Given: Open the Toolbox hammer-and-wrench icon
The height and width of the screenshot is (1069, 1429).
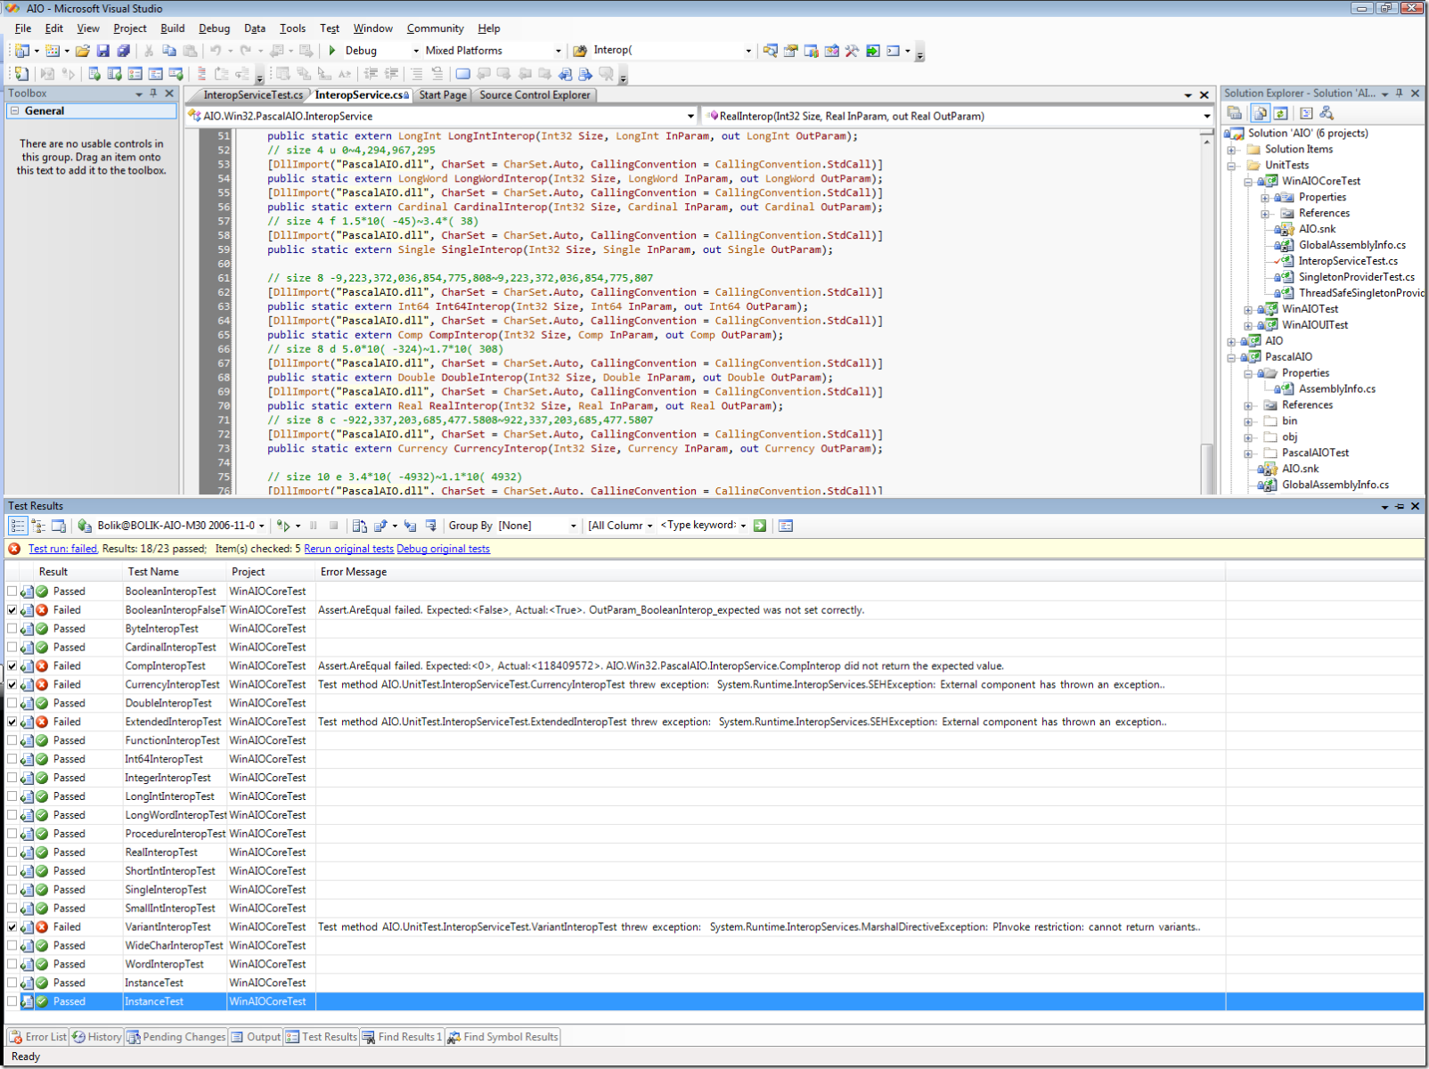Looking at the screenshot, I should pos(853,51).
